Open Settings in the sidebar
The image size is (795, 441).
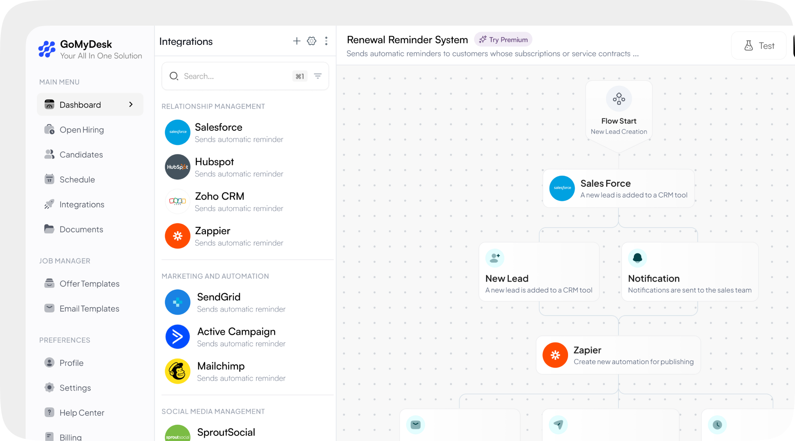(x=75, y=388)
